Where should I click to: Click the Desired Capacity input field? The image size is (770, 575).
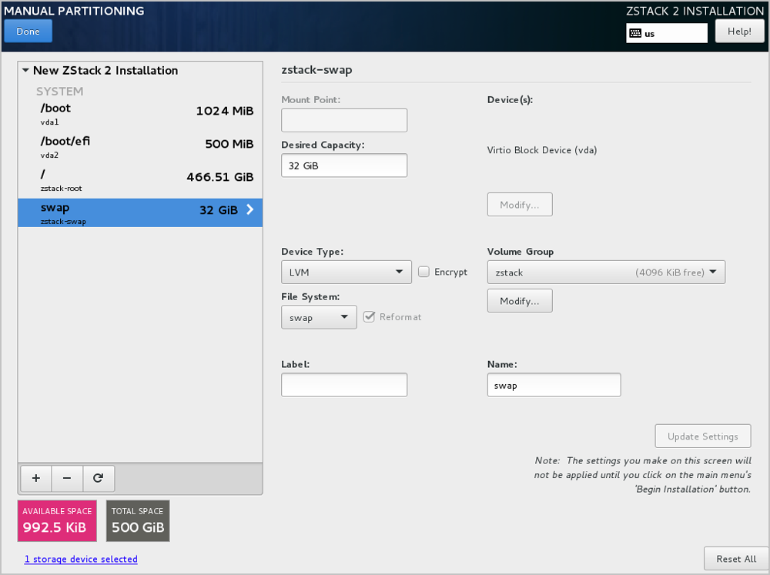point(343,165)
